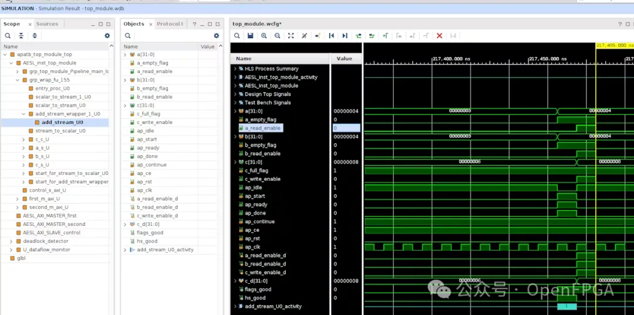The image size is (634, 315).
Task: Click the red X delete icon
Action: click(x=439, y=36)
